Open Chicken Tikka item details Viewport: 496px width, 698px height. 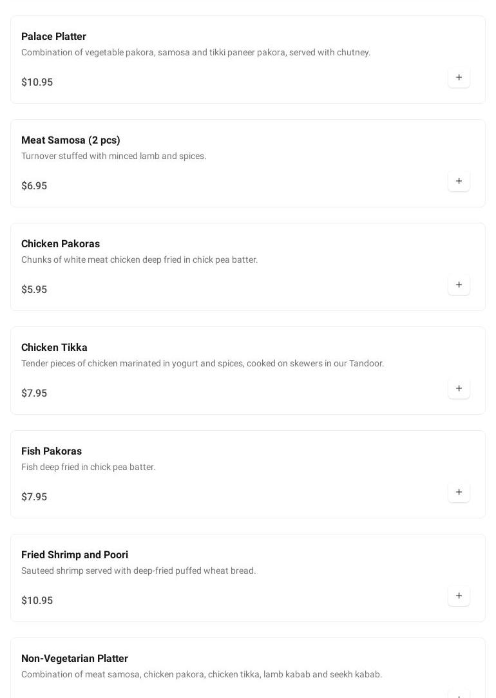coord(54,348)
